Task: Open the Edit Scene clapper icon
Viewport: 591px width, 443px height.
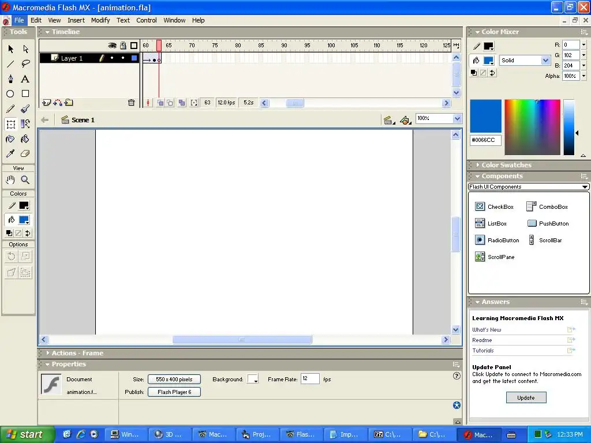Action: click(388, 120)
